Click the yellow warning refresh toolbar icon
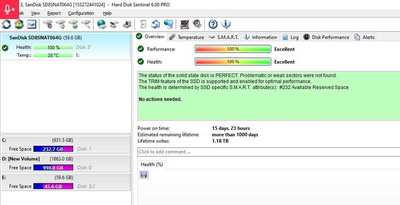 click(19, 24)
